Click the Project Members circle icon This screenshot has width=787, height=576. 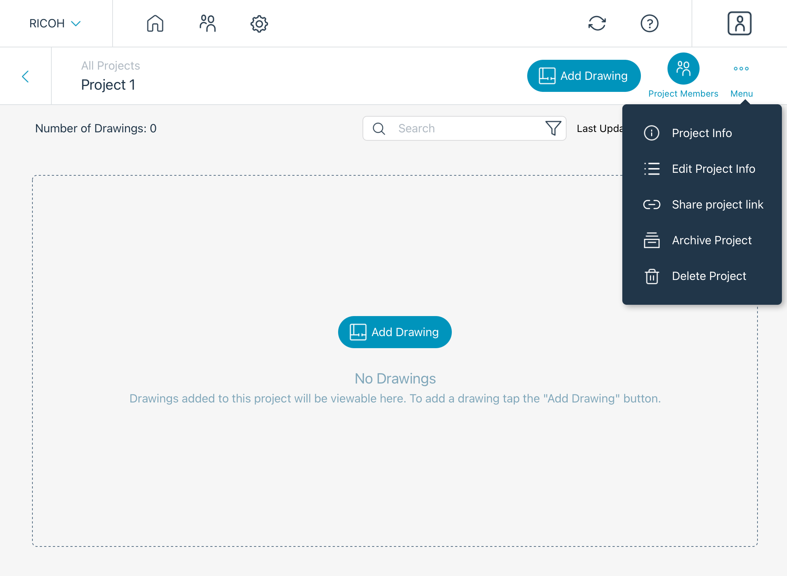(x=683, y=69)
